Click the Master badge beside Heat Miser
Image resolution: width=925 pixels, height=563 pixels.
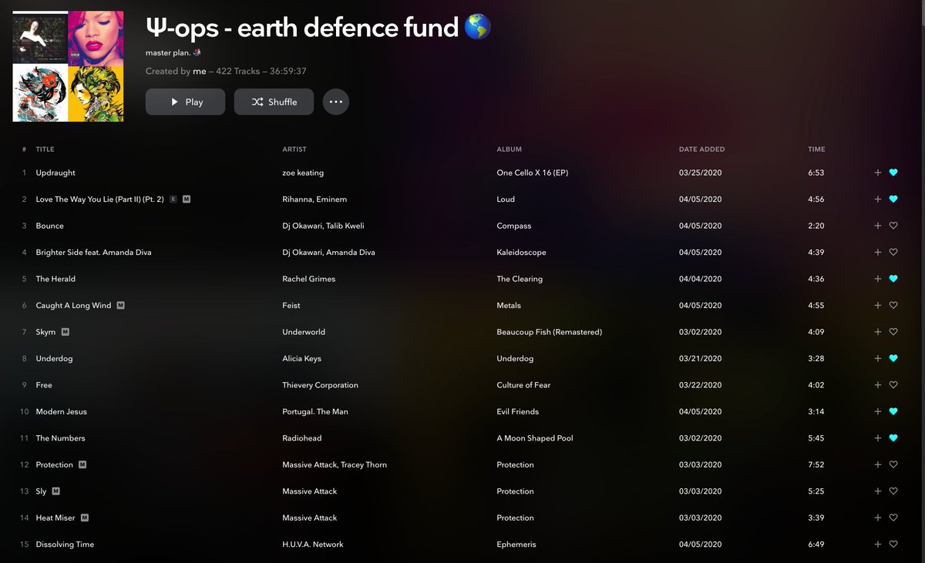tap(85, 518)
